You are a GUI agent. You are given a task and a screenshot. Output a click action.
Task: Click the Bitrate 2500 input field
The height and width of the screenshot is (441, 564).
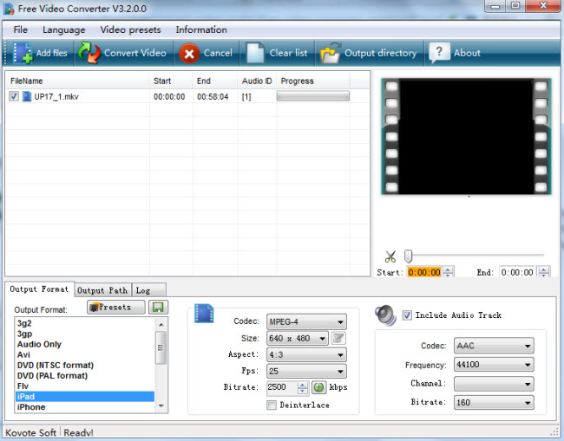[x=282, y=387]
